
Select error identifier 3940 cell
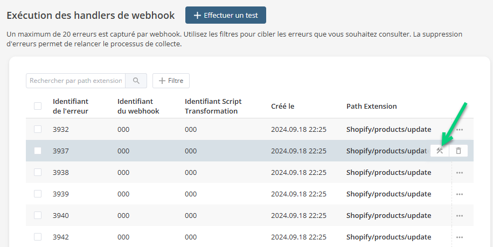[x=61, y=215]
